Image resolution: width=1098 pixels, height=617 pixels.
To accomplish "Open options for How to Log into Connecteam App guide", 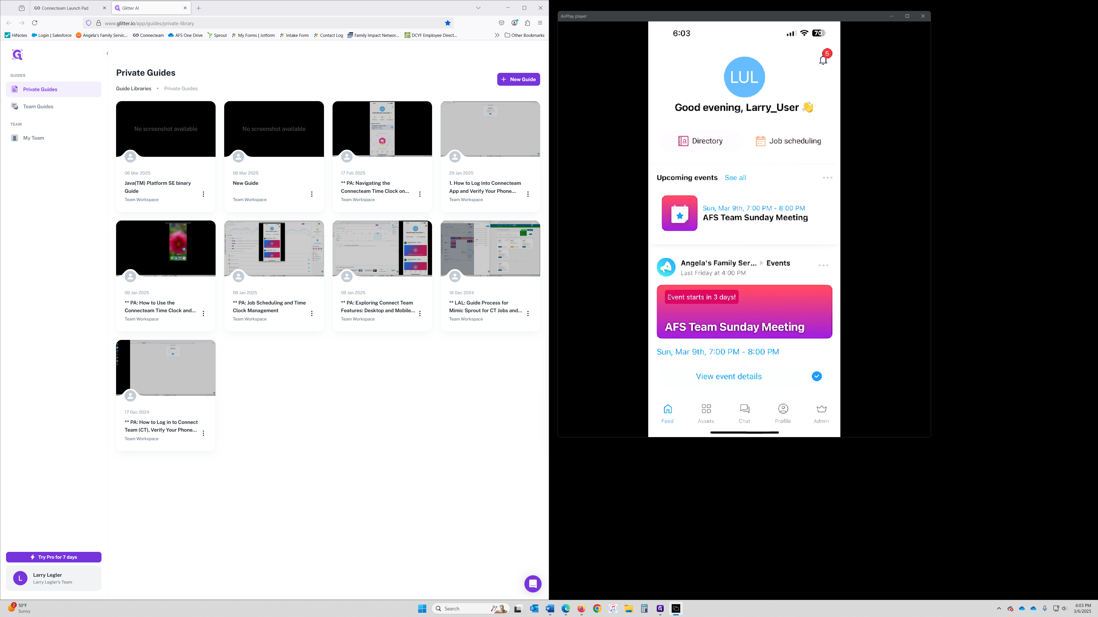I will click(x=528, y=194).
